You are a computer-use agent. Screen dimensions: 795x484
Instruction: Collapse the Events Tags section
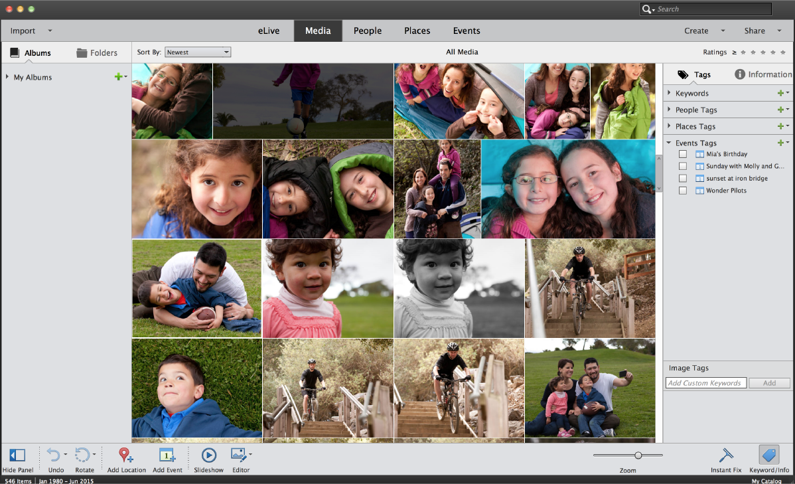670,143
